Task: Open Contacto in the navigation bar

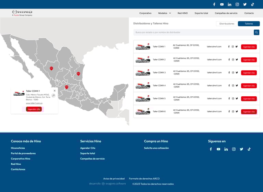Action: (249, 13)
